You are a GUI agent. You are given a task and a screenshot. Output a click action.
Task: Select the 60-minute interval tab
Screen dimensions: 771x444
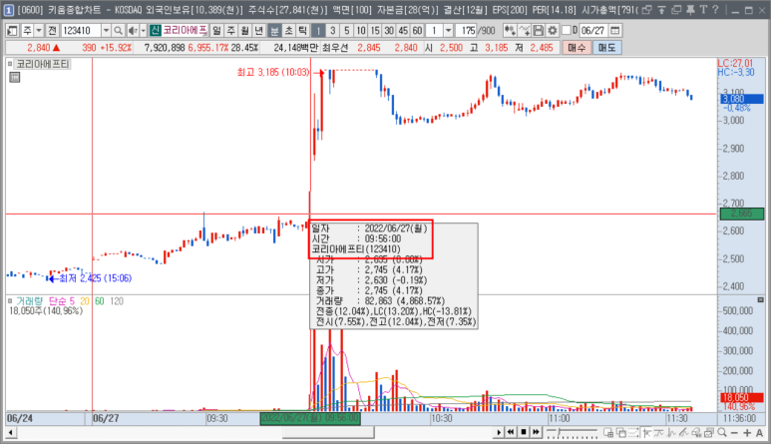[417, 31]
